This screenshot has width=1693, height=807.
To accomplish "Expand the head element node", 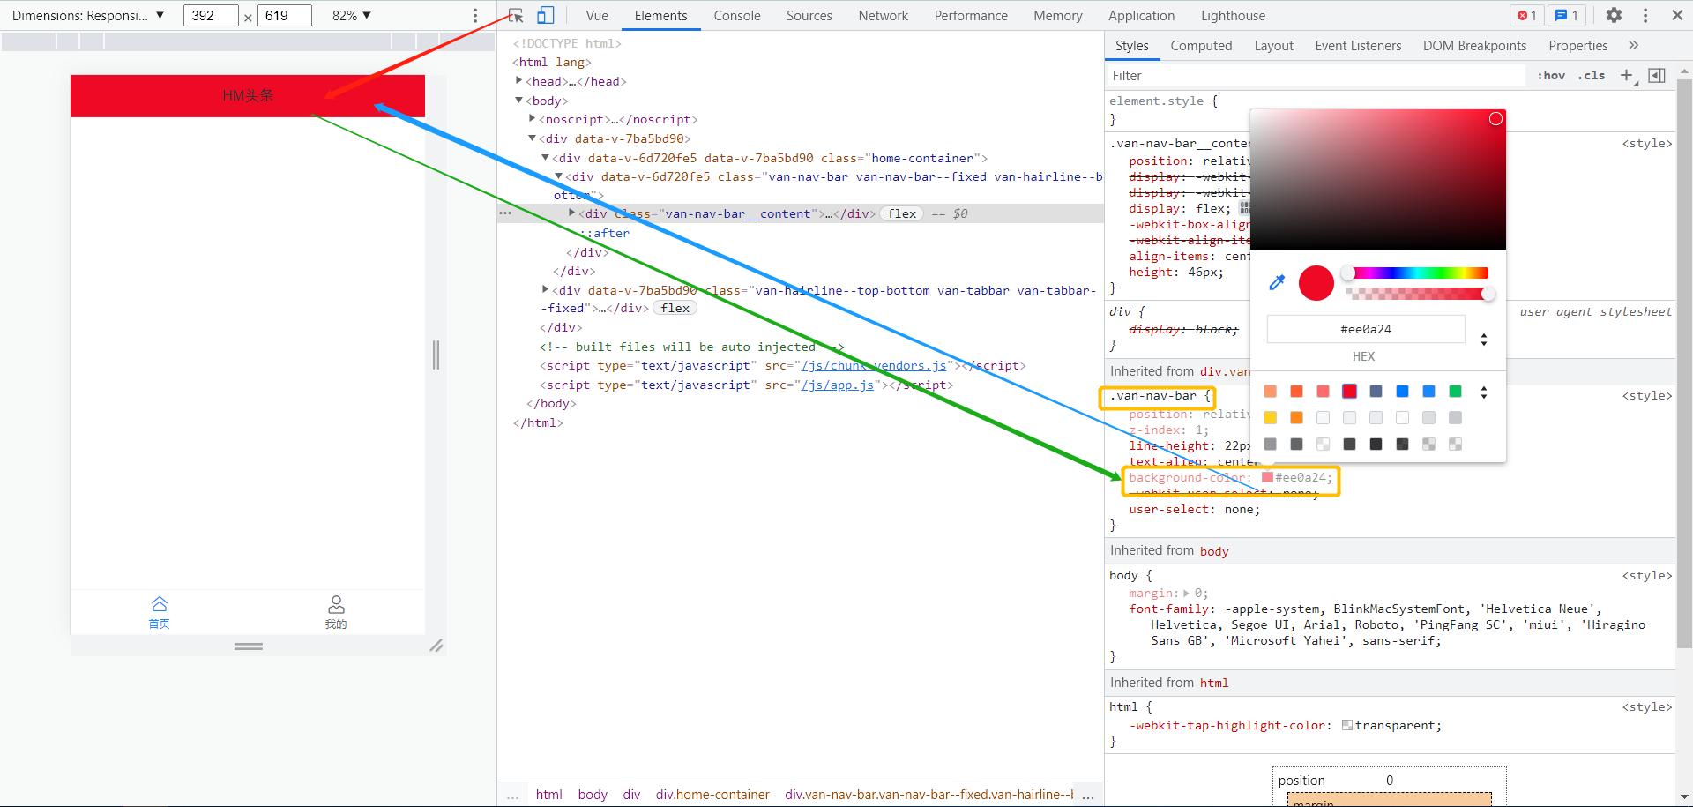I will point(519,81).
